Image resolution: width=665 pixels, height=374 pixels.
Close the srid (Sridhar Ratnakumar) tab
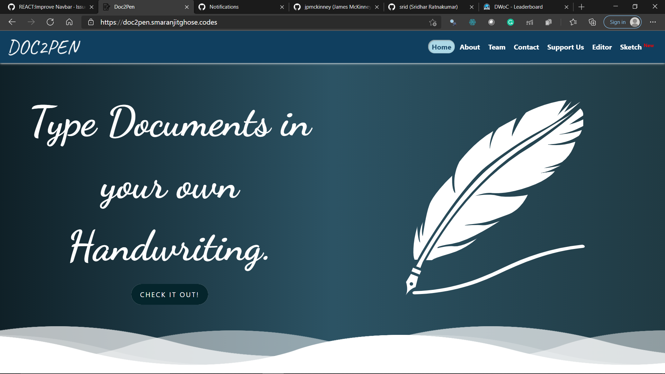pos(471,7)
